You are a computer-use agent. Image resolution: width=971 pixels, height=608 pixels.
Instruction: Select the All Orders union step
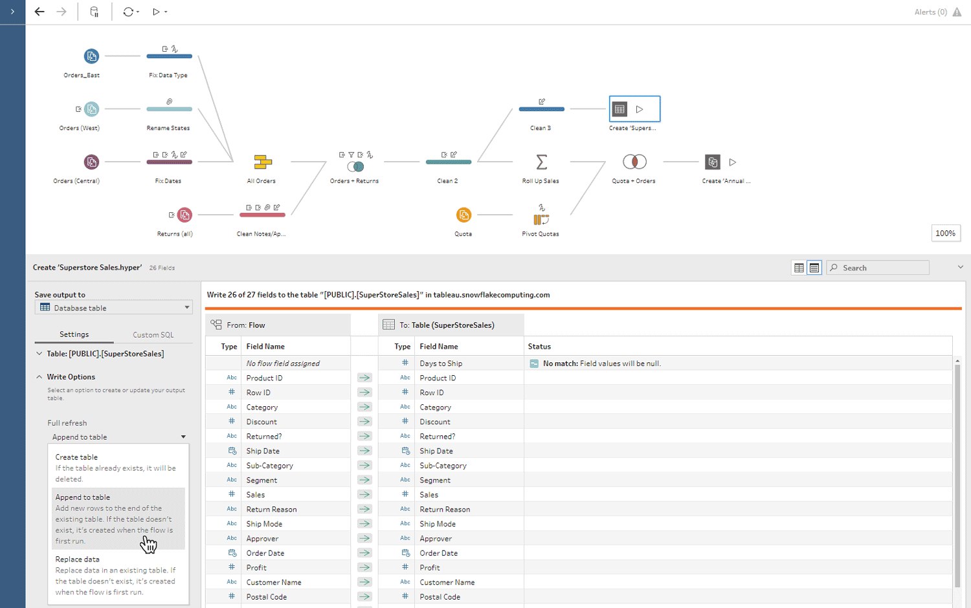tap(262, 162)
